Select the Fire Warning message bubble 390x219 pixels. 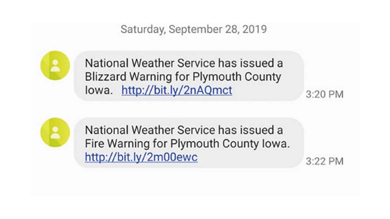(x=188, y=144)
